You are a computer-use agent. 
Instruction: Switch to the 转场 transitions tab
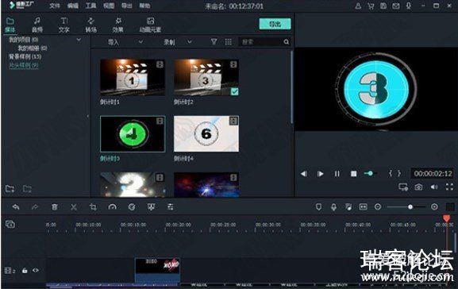(90, 25)
